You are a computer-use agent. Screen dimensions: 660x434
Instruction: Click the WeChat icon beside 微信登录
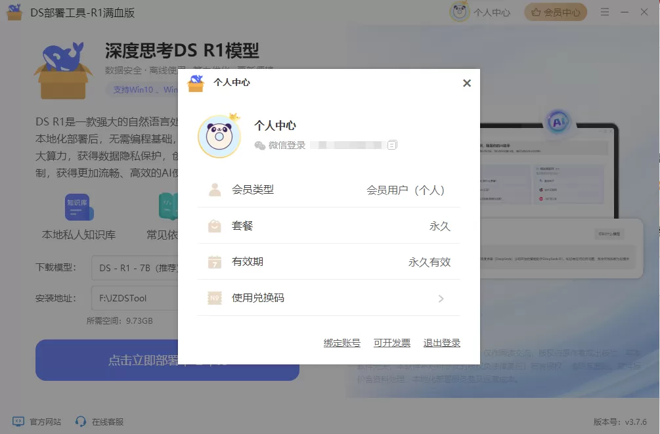point(259,145)
